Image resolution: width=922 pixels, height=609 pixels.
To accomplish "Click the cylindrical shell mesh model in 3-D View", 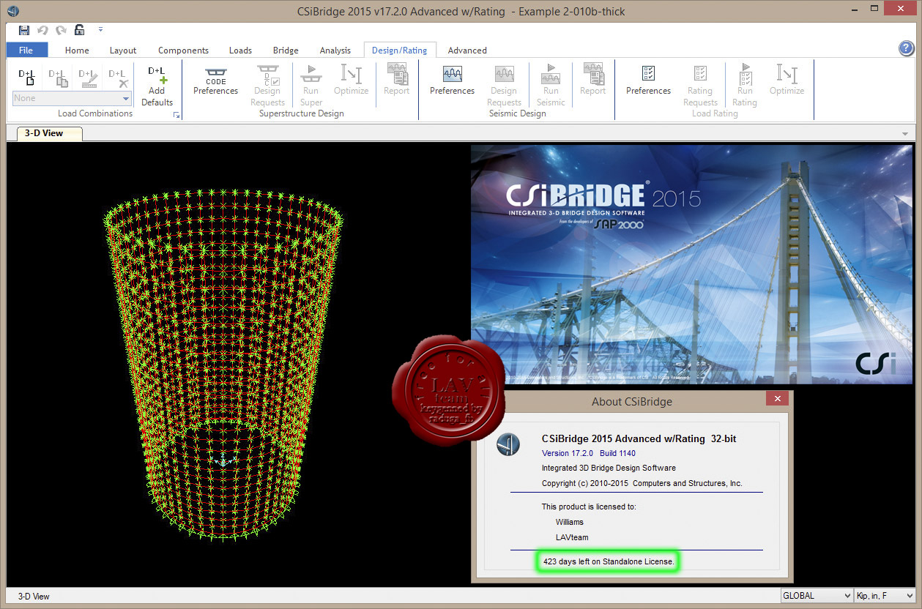I will click(223, 365).
